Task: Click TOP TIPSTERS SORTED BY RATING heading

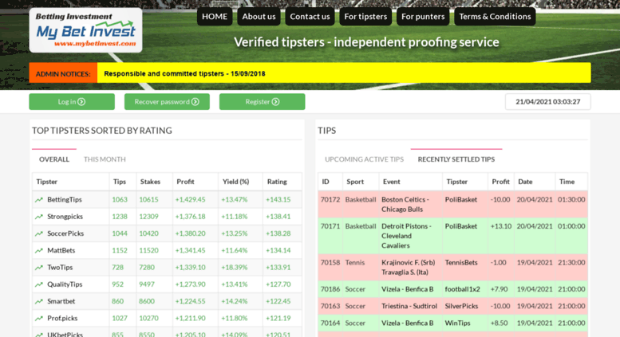Action: (102, 131)
